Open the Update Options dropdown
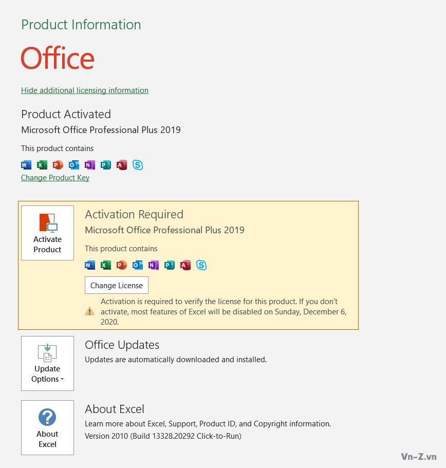 click(47, 363)
